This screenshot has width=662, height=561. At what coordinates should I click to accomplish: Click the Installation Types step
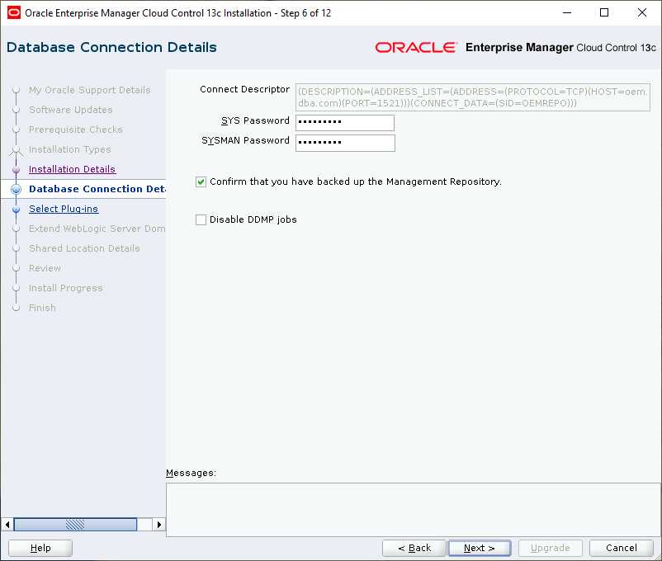click(x=69, y=149)
